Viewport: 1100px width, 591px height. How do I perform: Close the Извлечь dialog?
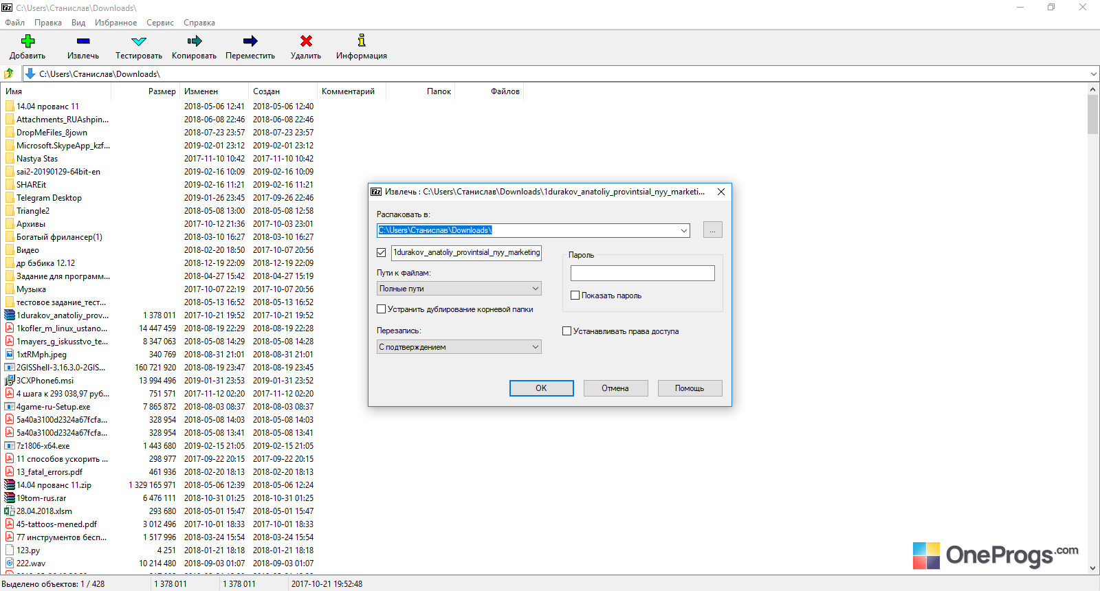tap(721, 192)
